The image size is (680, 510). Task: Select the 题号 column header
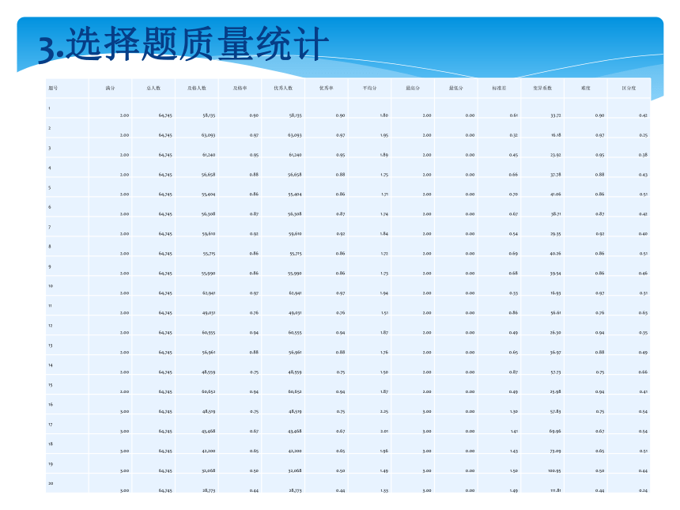tap(53, 88)
